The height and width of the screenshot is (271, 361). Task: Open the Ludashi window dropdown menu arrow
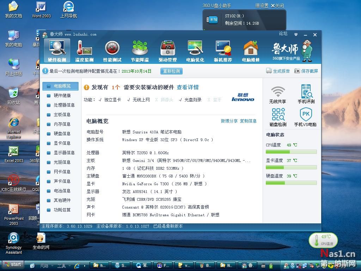tap(296, 35)
